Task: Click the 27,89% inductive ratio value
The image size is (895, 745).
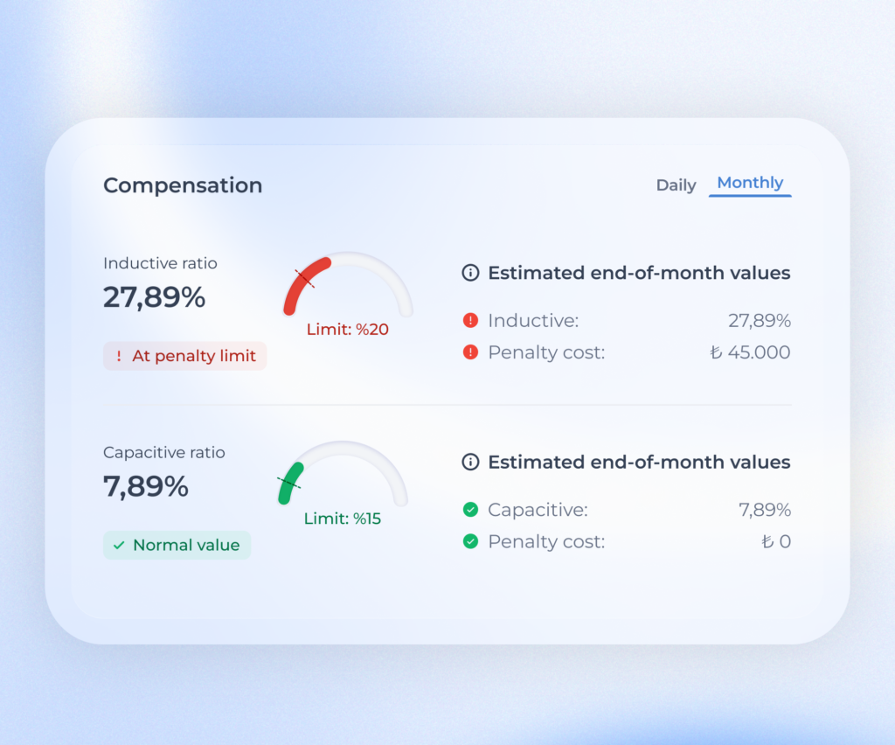Action: [154, 297]
